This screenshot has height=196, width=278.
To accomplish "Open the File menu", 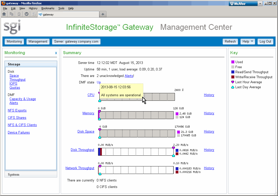I will point(5,8).
